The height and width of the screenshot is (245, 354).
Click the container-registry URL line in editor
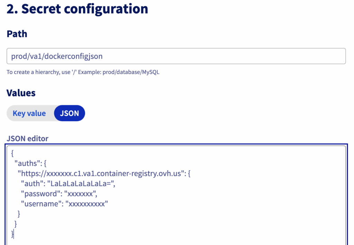[104, 173]
